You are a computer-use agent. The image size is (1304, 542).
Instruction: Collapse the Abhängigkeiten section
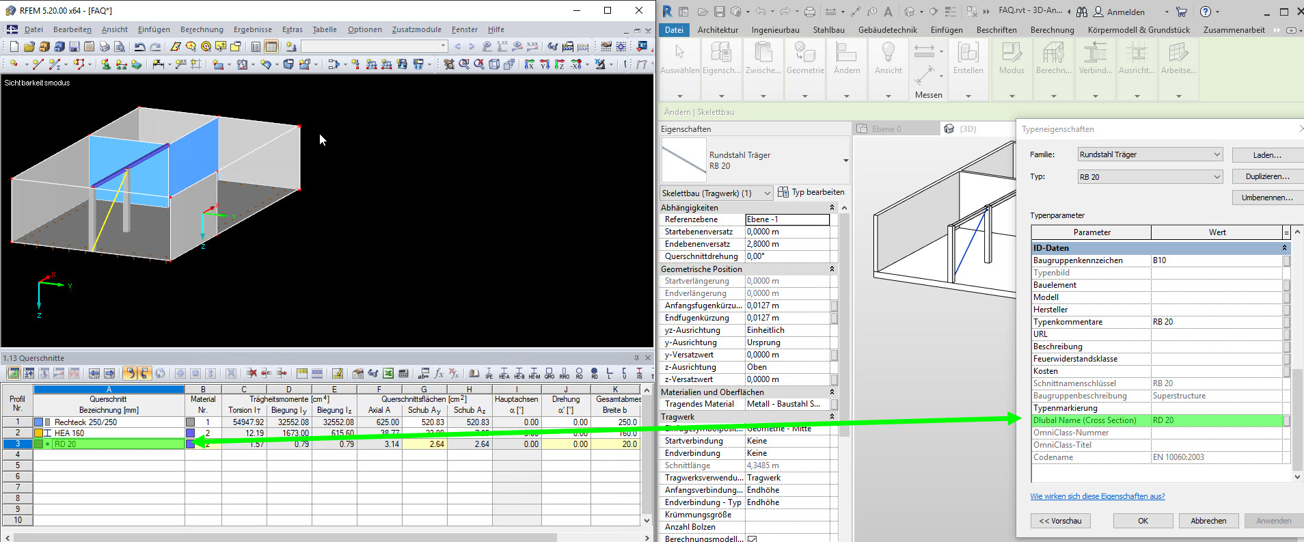pos(832,208)
